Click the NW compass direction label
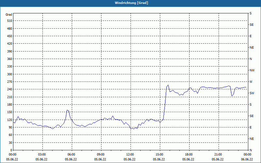 tap(252, 70)
